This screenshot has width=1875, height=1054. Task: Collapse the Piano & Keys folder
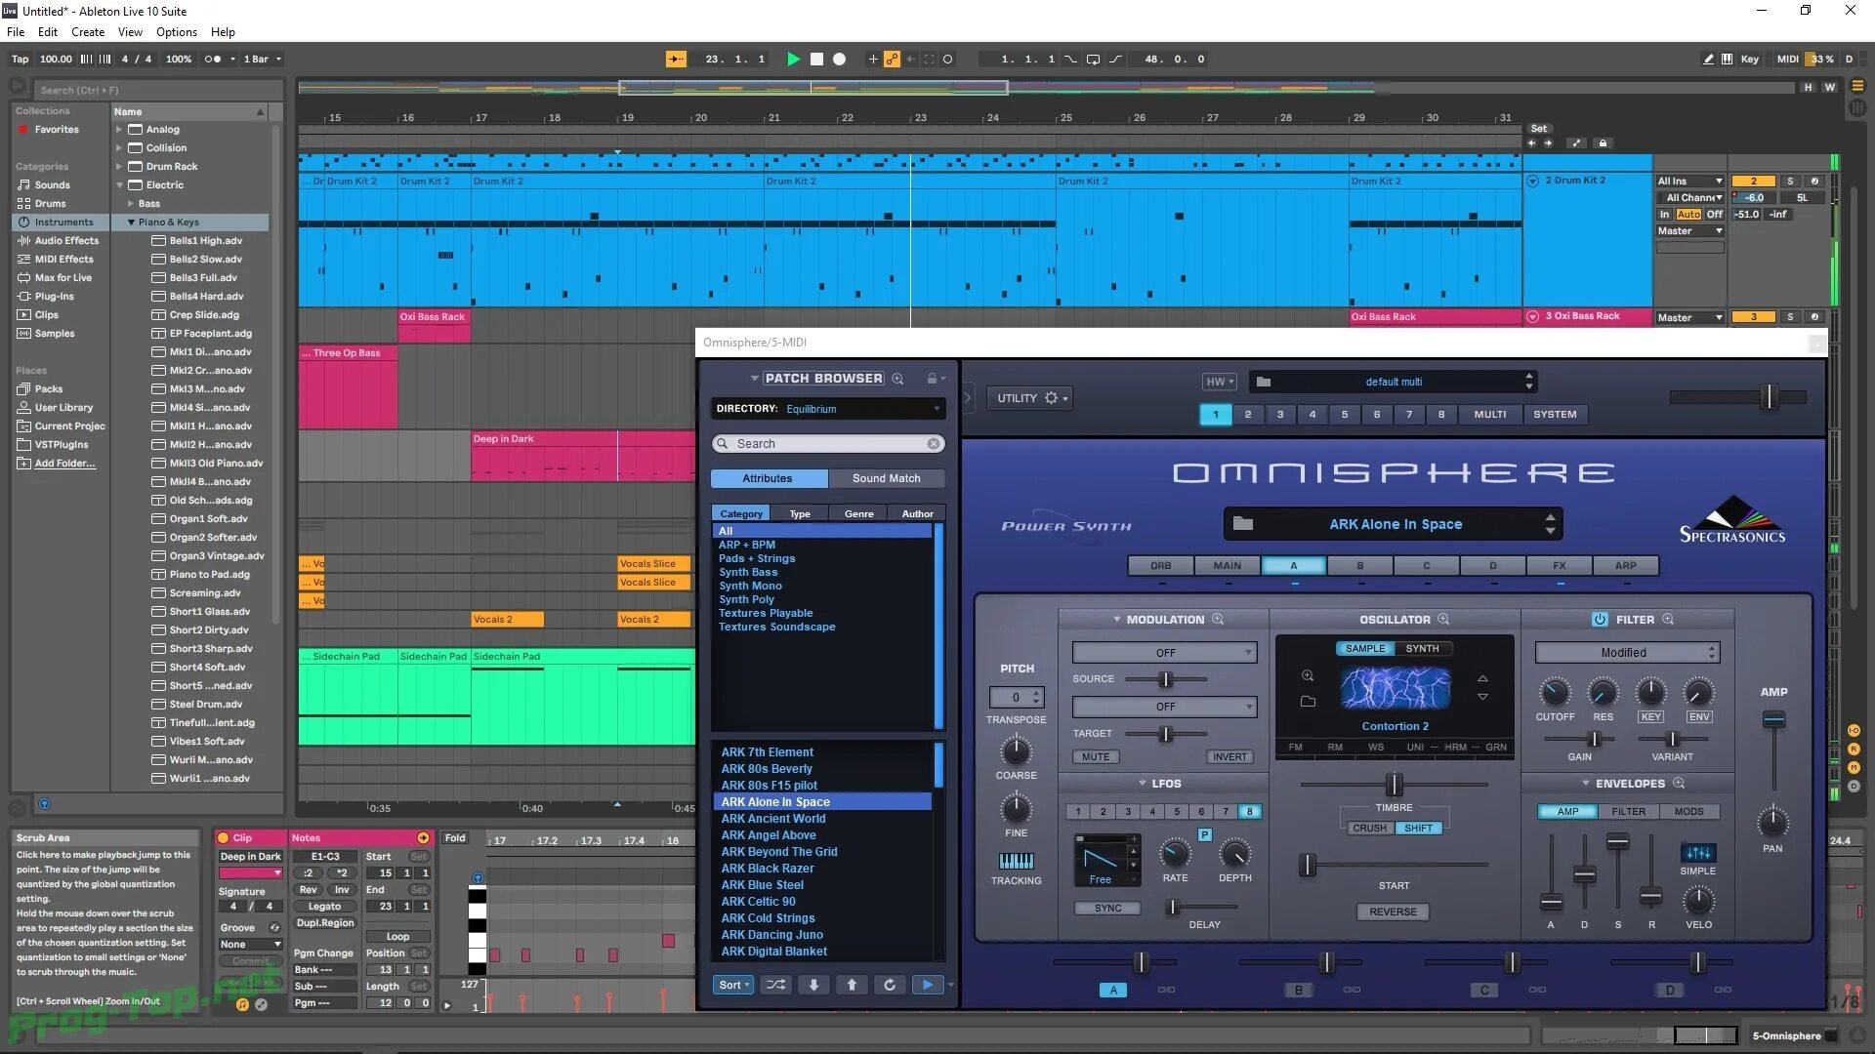coord(131,223)
